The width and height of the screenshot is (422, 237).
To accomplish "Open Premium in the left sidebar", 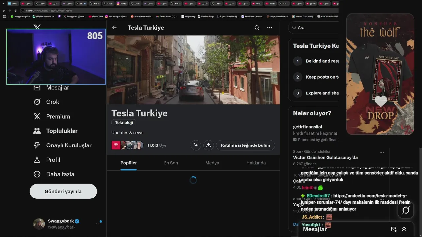I will [x=52, y=116].
